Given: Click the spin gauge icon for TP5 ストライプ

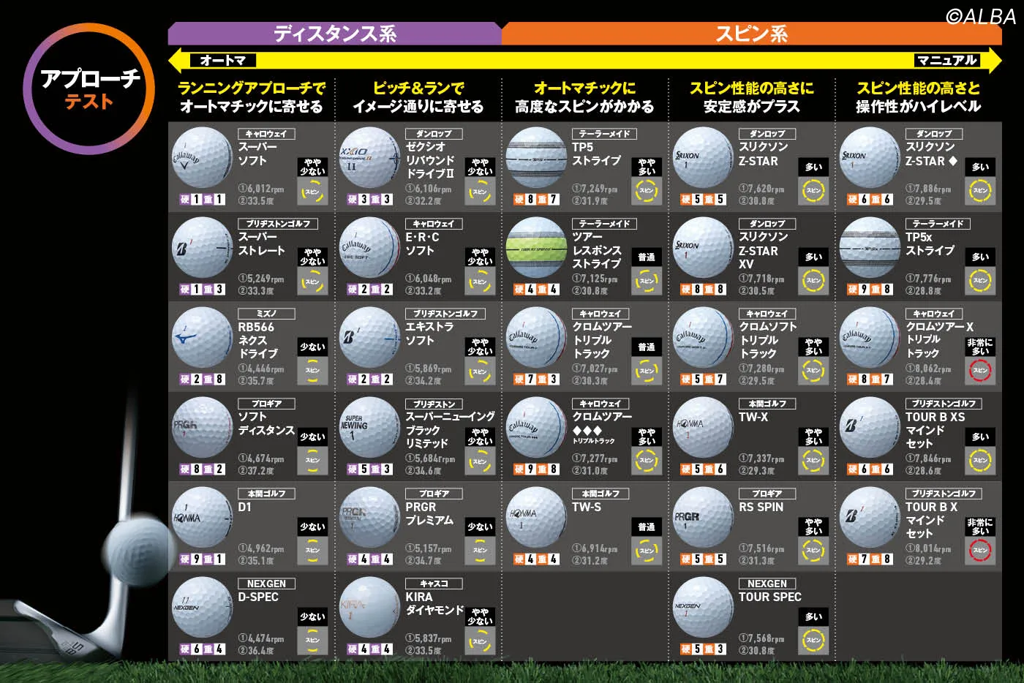Looking at the screenshot, I should click(647, 191).
